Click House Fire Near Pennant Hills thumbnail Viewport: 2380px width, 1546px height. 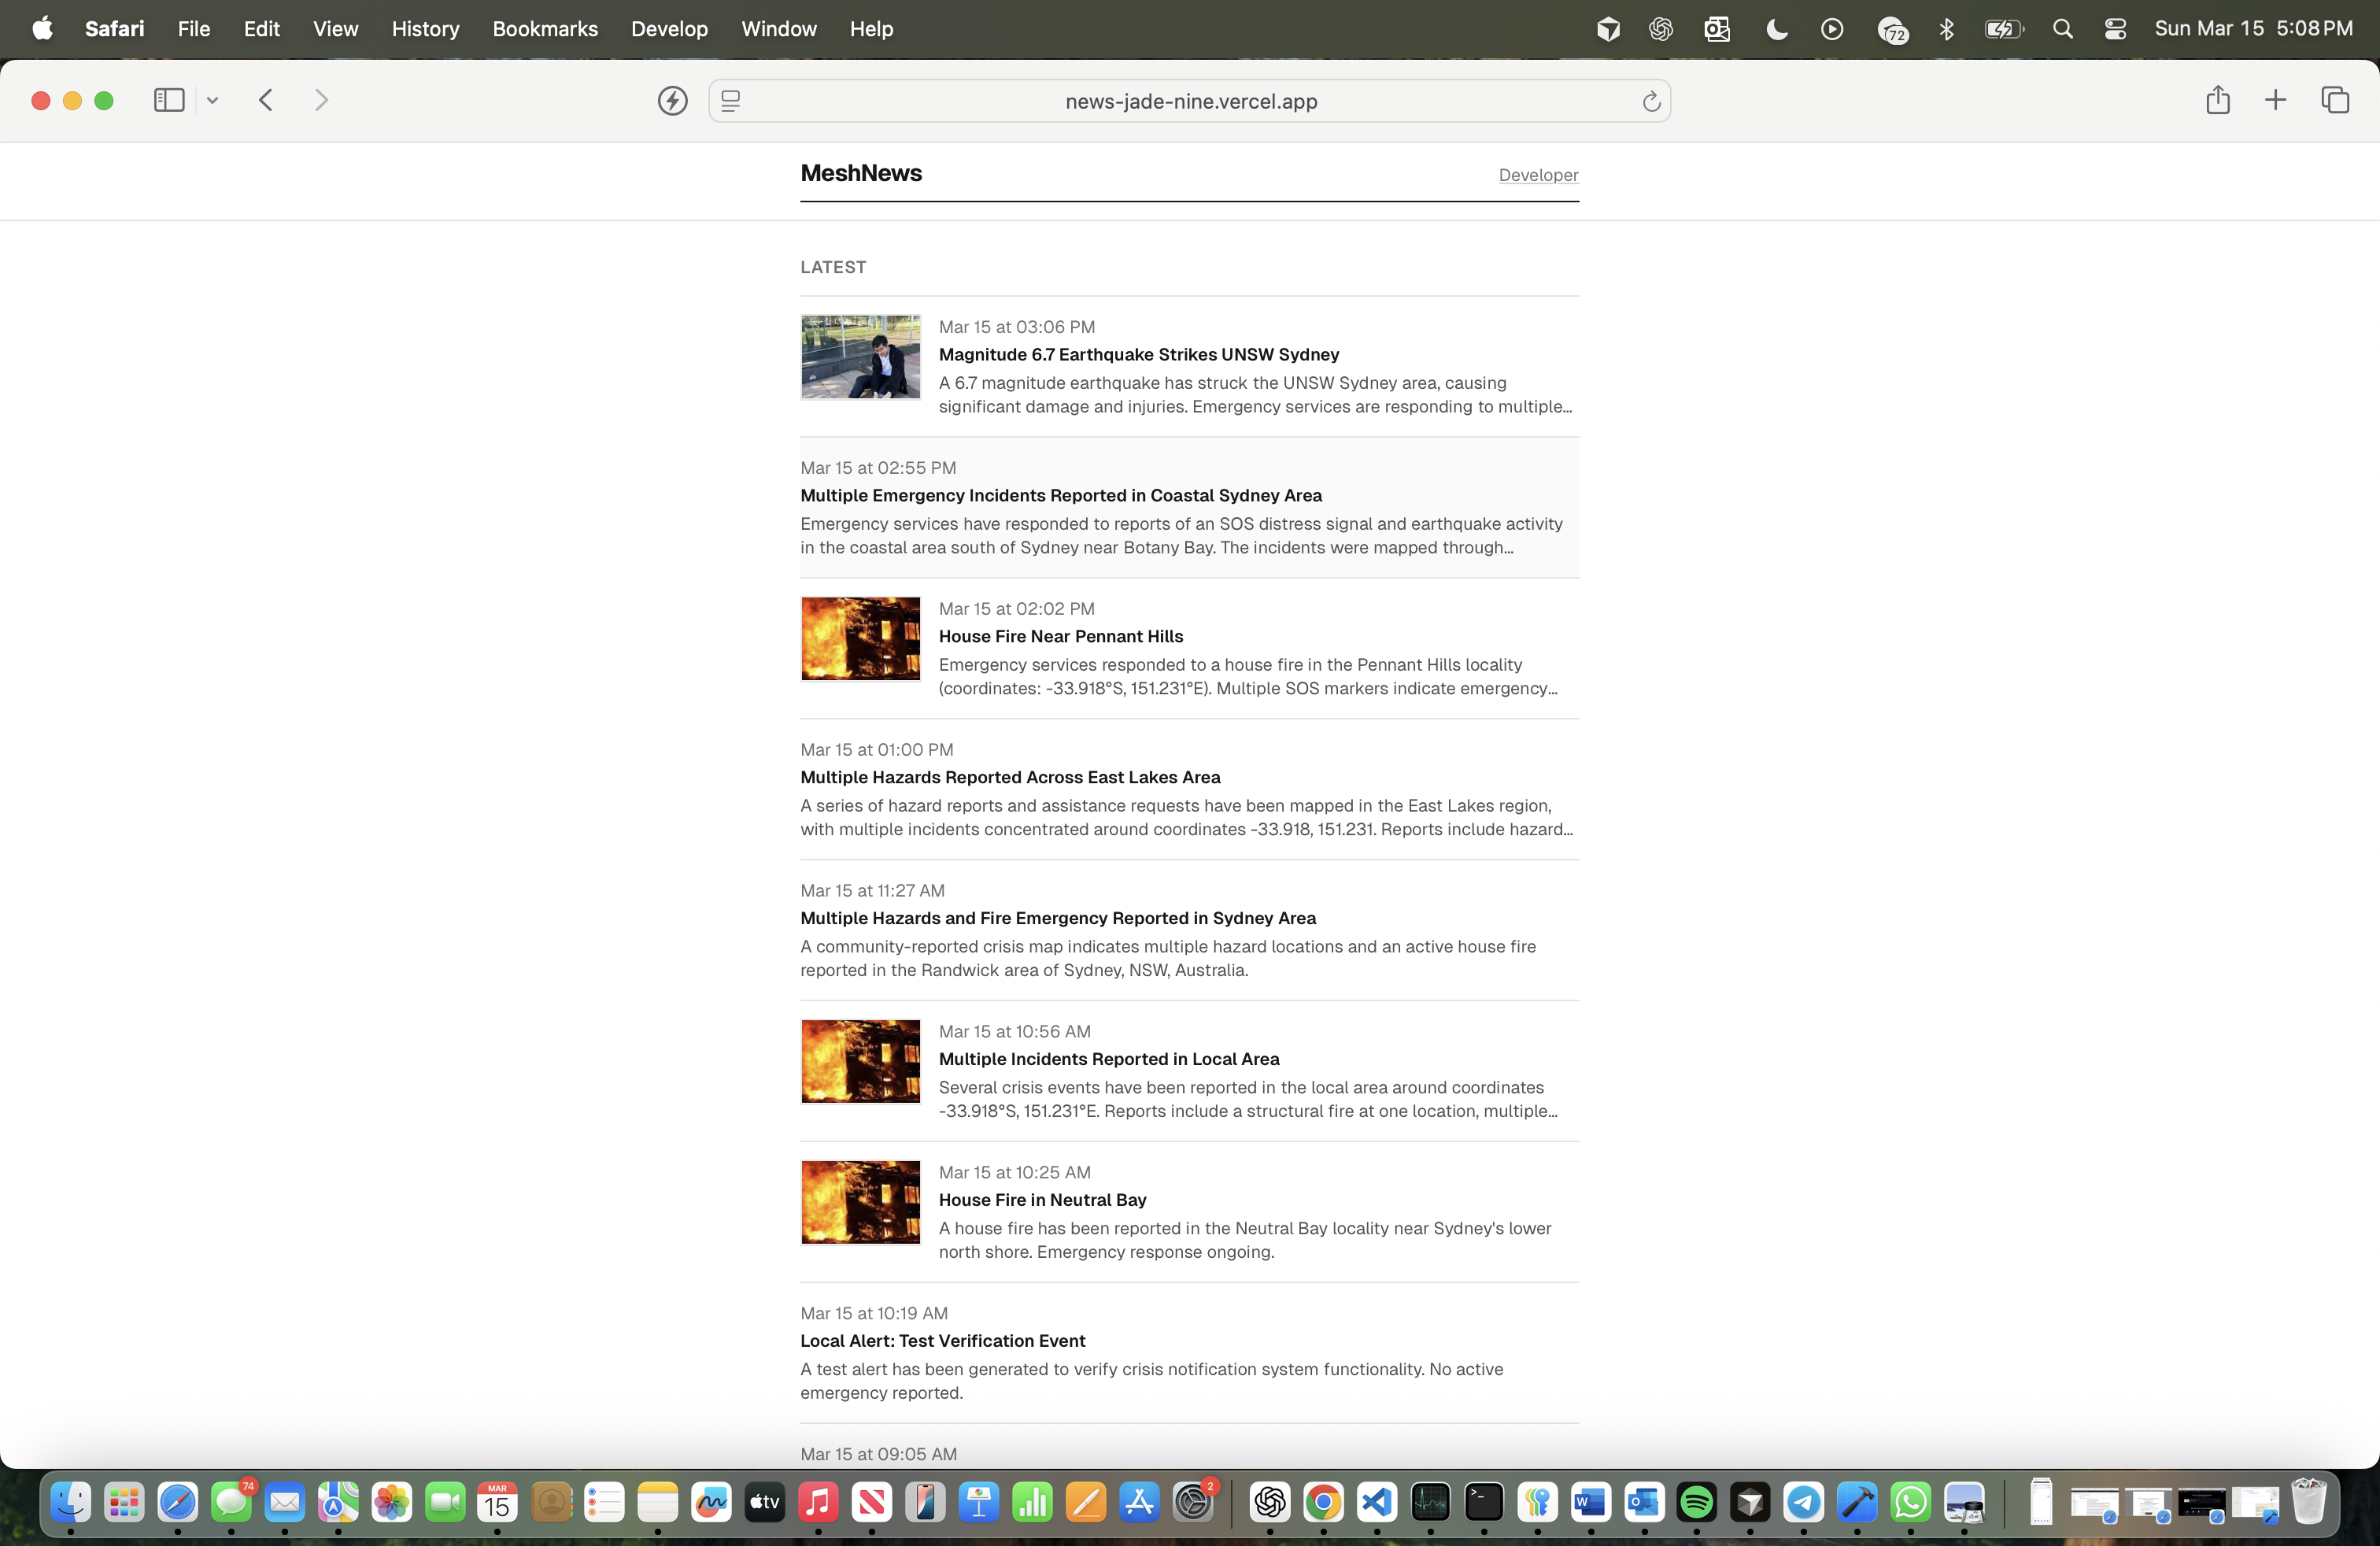click(x=860, y=639)
